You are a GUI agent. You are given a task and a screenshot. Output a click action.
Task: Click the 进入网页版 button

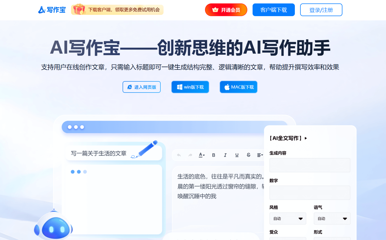[x=141, y=87]
